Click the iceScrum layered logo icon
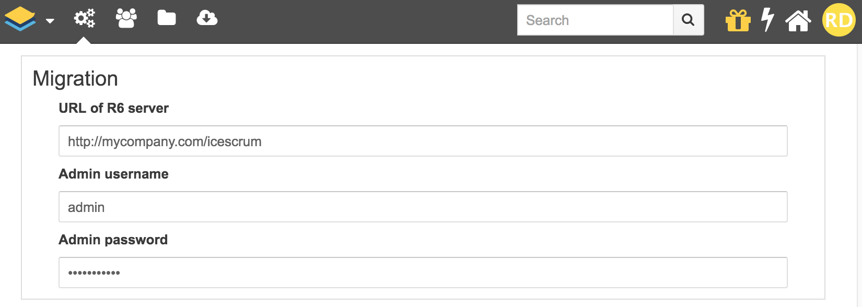This screenshot has width=862, height=307. tap(20, 19)
